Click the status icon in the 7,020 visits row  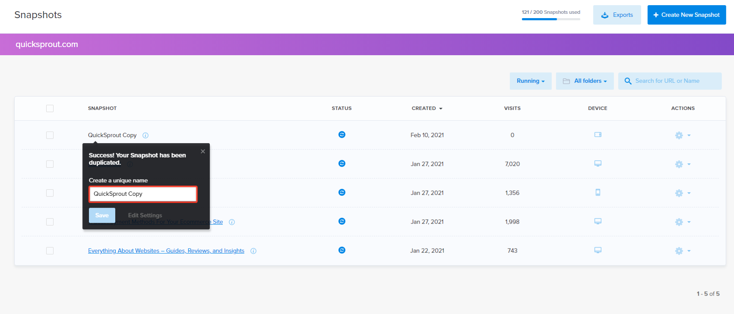[342, 163]
